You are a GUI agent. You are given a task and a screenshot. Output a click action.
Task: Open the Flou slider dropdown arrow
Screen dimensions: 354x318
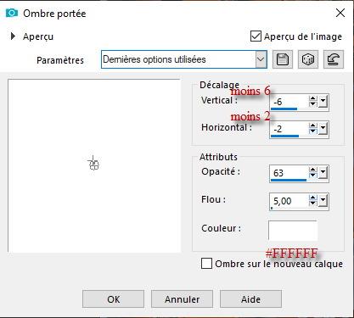point(323,201)
